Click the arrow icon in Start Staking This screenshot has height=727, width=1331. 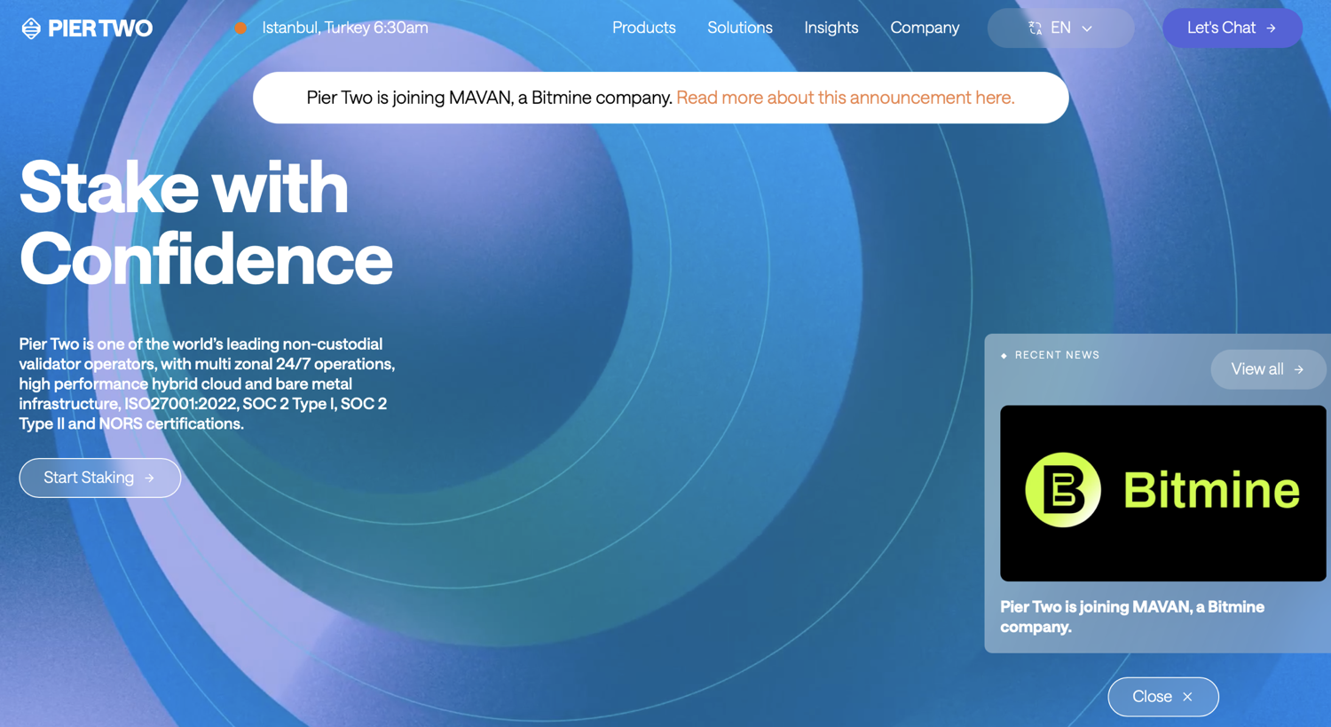click(149, 478)
